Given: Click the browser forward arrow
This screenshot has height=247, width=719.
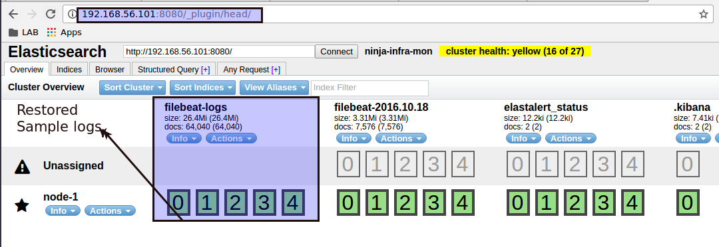Looking at the screenshot, I should coord(32,14).
